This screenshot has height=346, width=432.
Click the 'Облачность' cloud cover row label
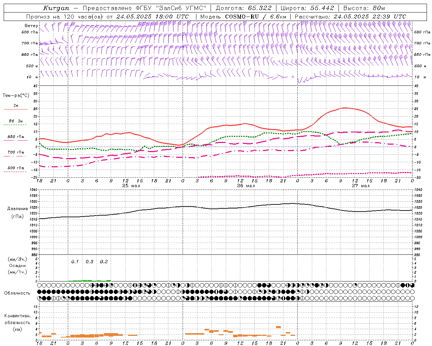tap(17, 293)
